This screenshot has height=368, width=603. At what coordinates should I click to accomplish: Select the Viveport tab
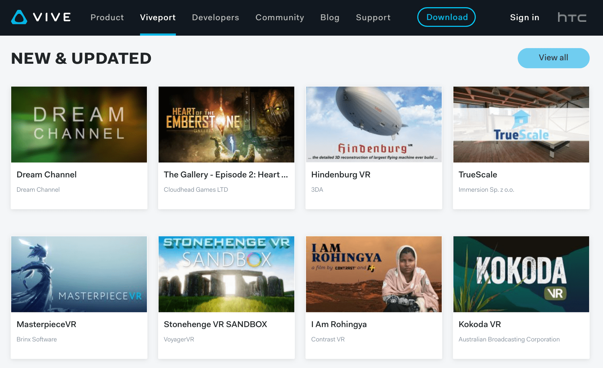pyautogui.click(x=158, y=17)
